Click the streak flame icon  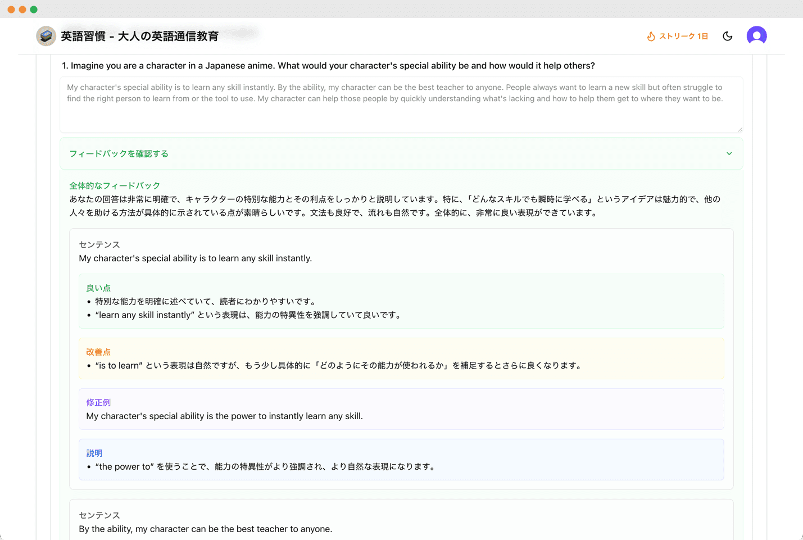coord(651,36)
